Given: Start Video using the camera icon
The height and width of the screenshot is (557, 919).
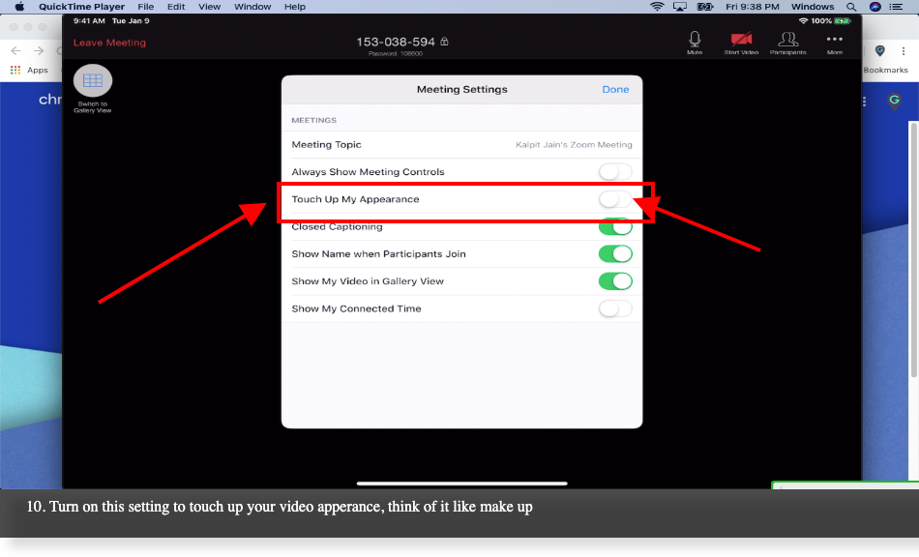Looking at the screenshot, I should pyautogui.click(x=741, y=39).
